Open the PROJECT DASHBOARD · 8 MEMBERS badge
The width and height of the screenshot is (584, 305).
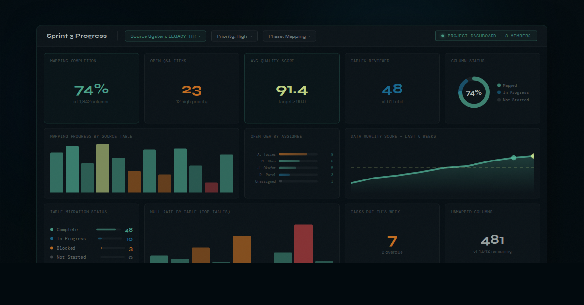coord(486,36)
